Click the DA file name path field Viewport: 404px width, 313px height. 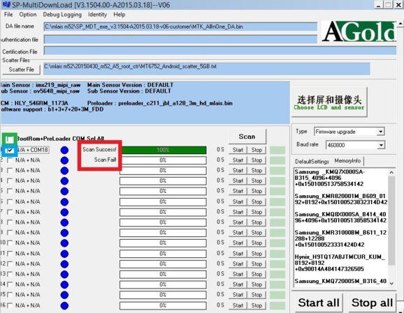coord(180,26)
